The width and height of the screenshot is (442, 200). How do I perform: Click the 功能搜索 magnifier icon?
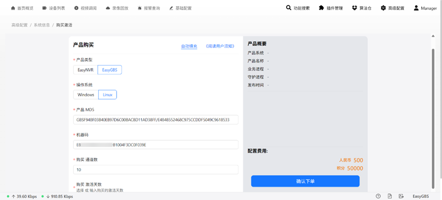(288, 8)
